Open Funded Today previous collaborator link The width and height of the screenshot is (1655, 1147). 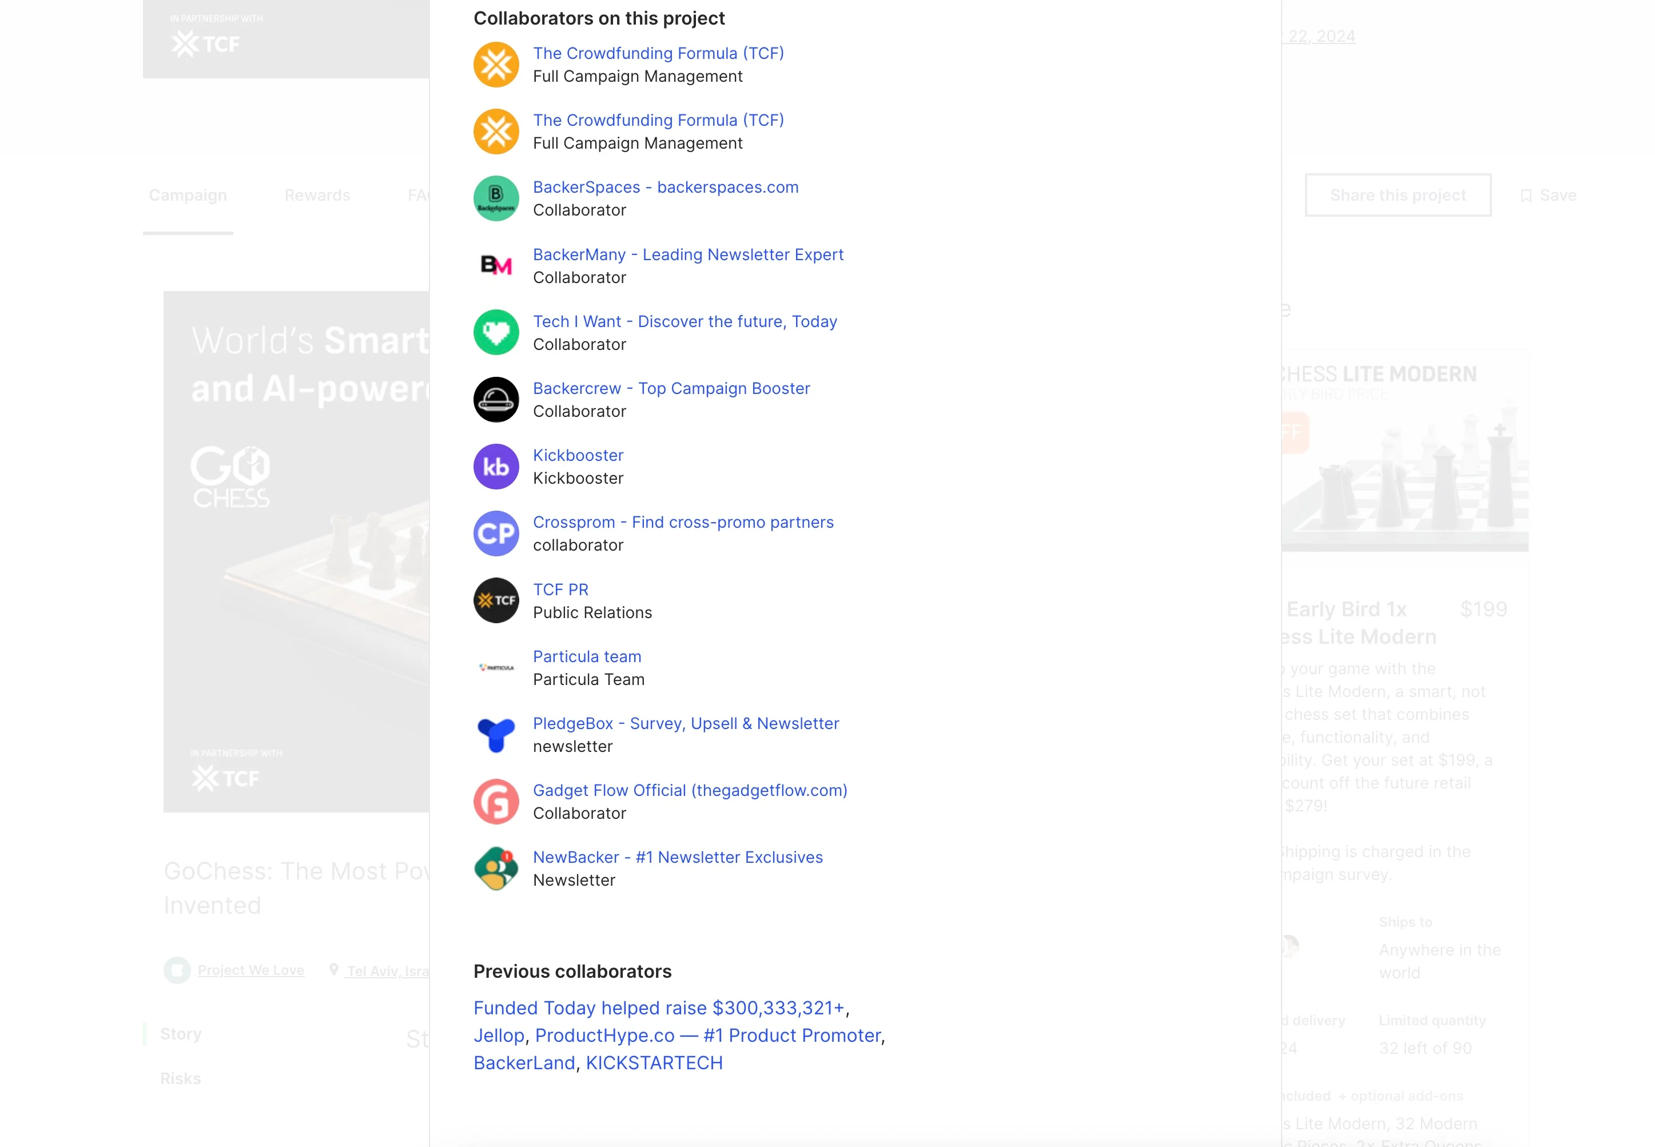click(659, 1007)
